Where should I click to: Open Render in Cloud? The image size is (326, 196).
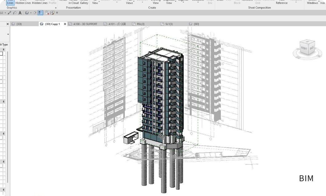click(74, 2)
